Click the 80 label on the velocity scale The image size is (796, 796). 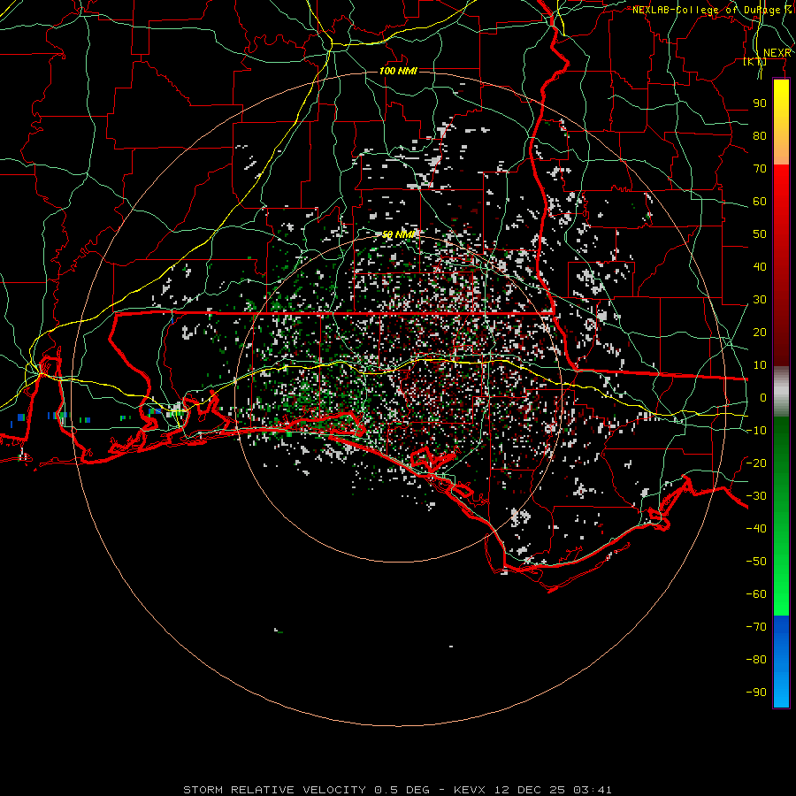pos(760,136)
